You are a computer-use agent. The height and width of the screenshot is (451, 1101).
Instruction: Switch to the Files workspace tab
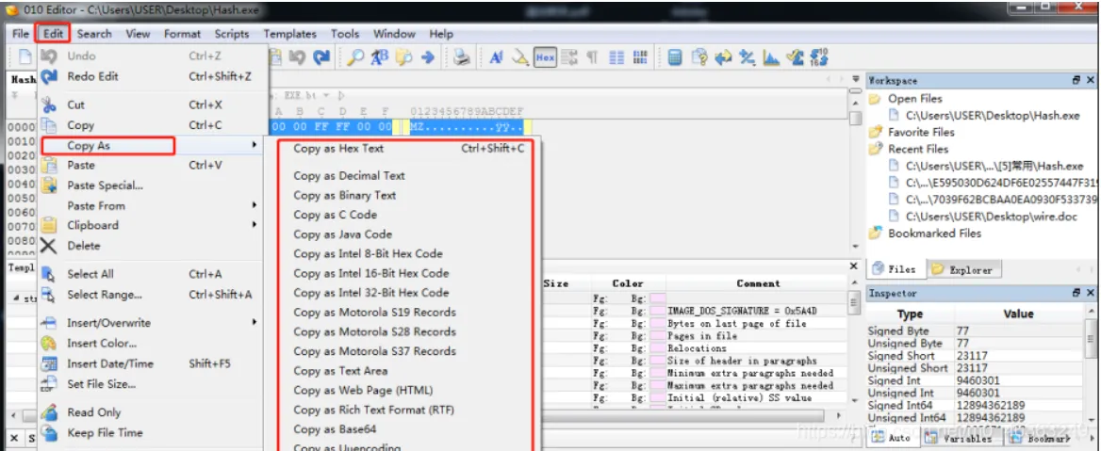[x=896, y=269]
